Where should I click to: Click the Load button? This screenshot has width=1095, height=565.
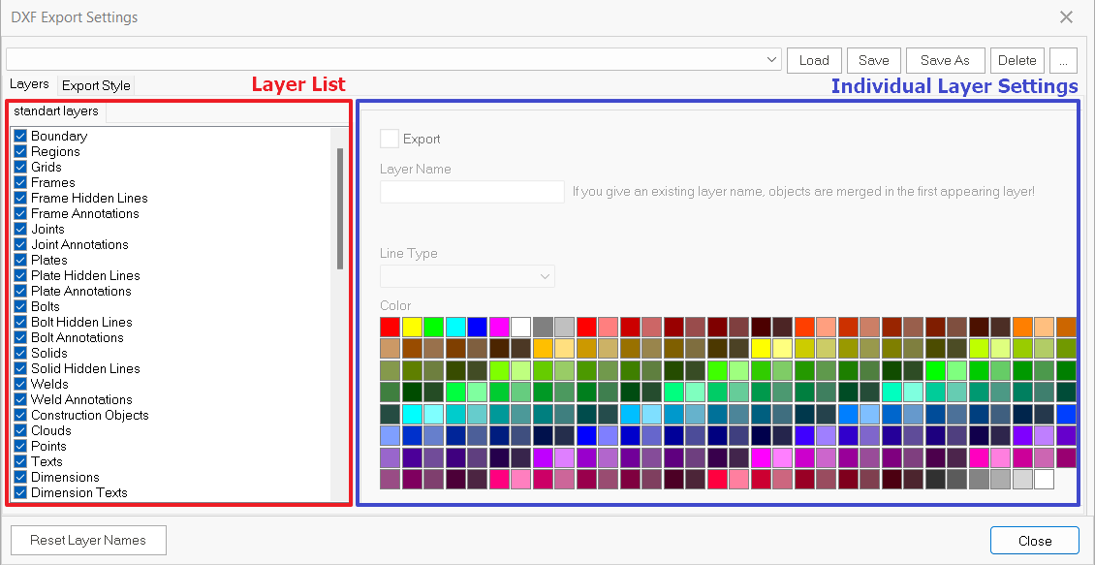point(814,60)
